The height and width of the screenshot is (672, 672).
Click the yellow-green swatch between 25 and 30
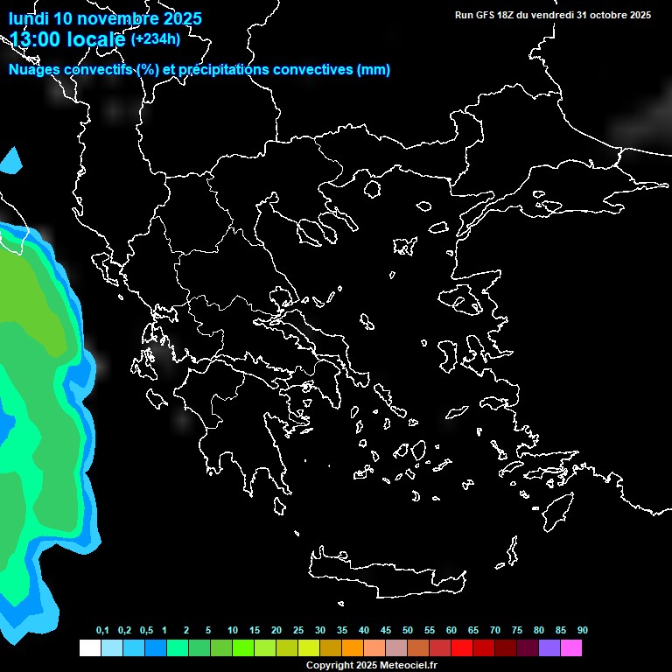309,647
